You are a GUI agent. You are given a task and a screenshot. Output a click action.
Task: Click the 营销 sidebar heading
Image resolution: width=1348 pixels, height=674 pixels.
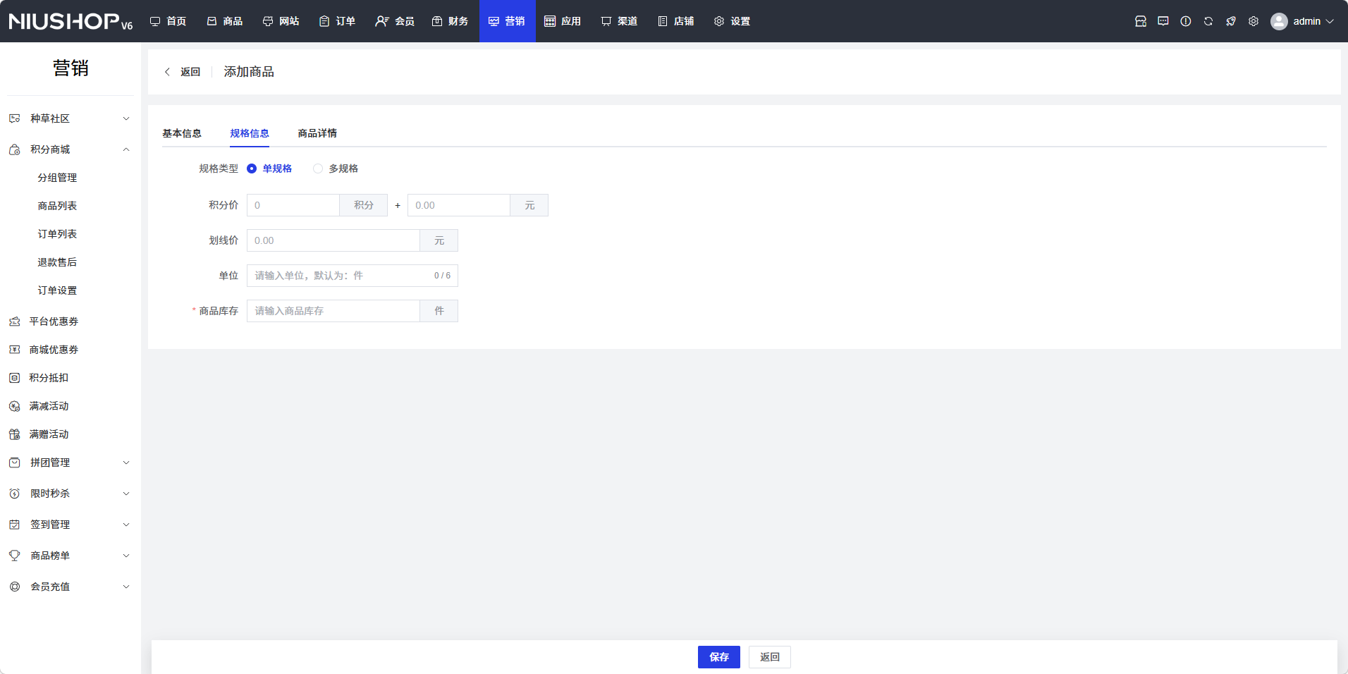pos(71,68)
